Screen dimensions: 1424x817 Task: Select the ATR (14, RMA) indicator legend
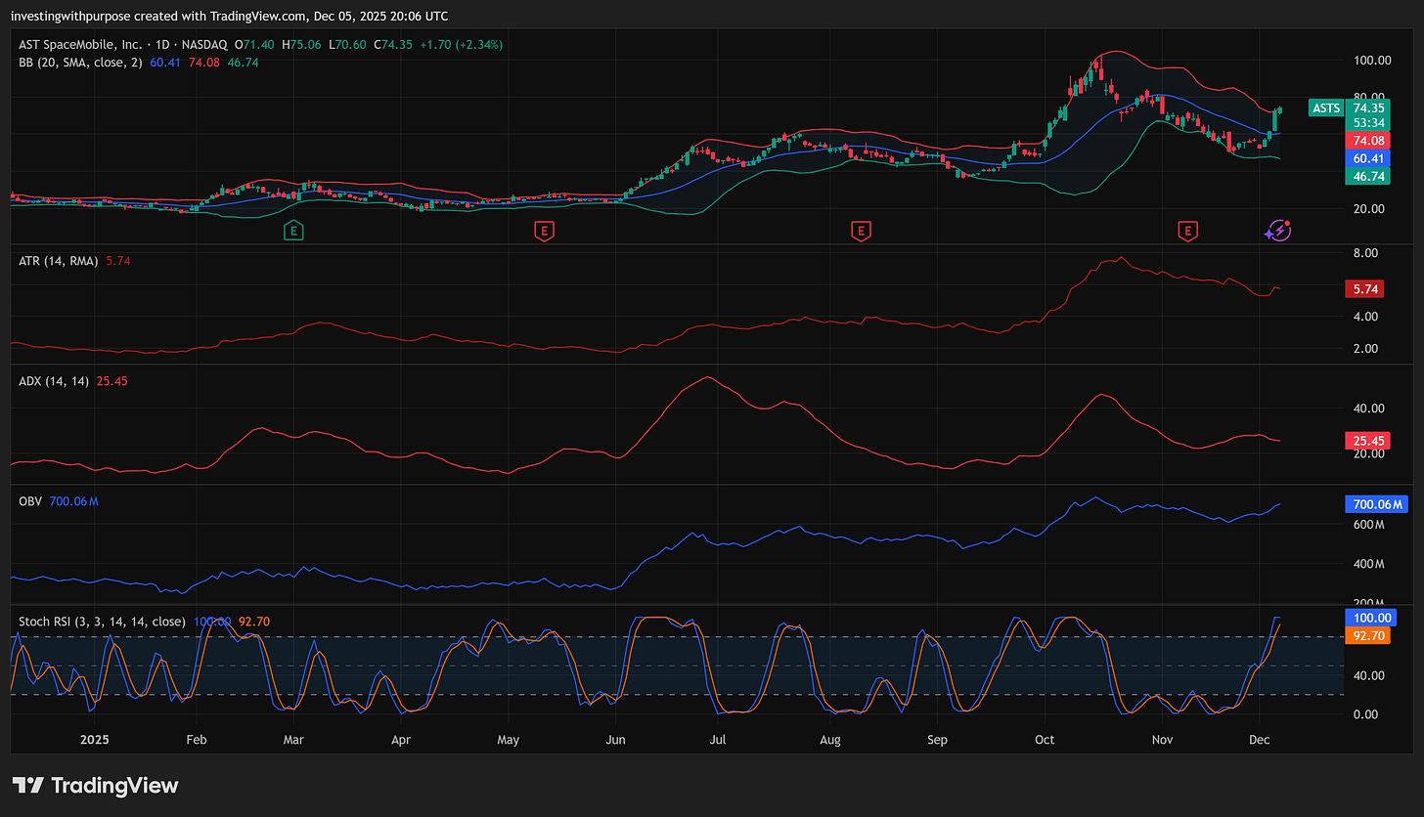pyautogui.click(x=59, y=261)
